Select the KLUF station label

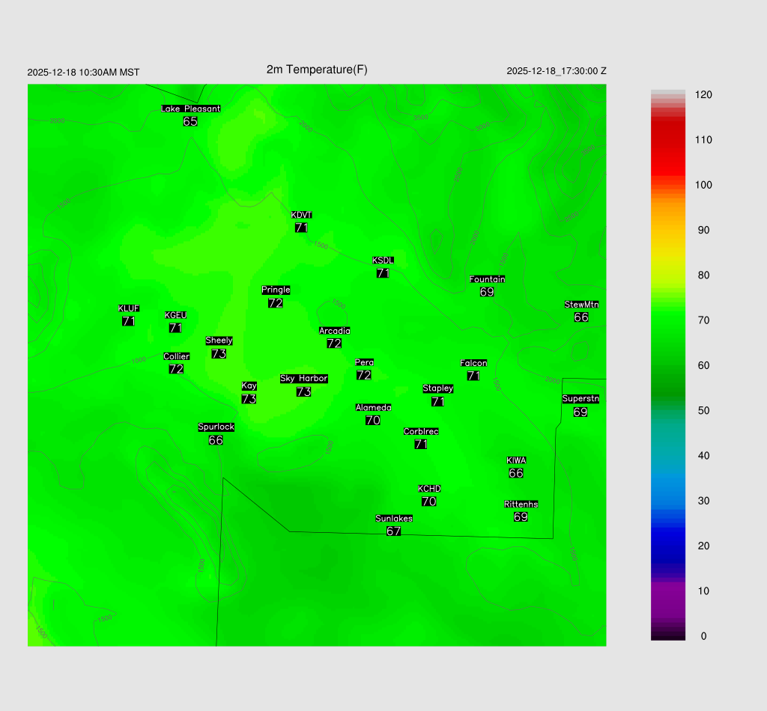coord(128,308)
